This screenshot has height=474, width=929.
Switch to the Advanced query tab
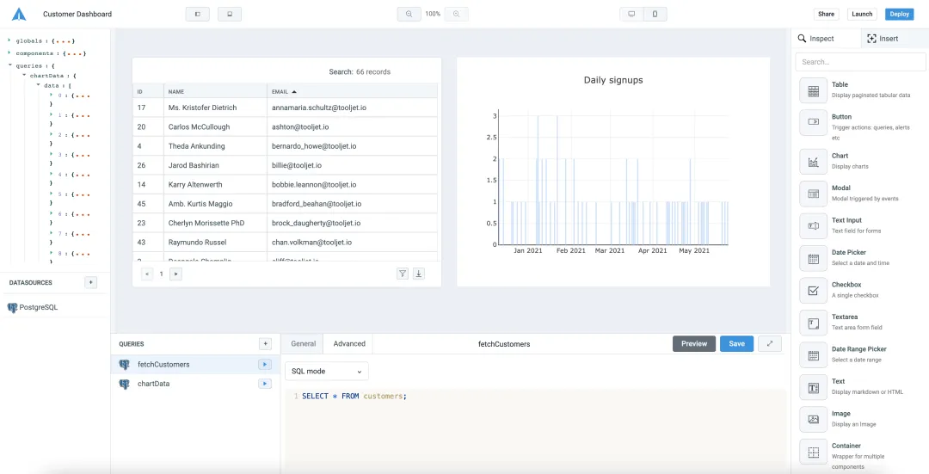click(349, 343)
